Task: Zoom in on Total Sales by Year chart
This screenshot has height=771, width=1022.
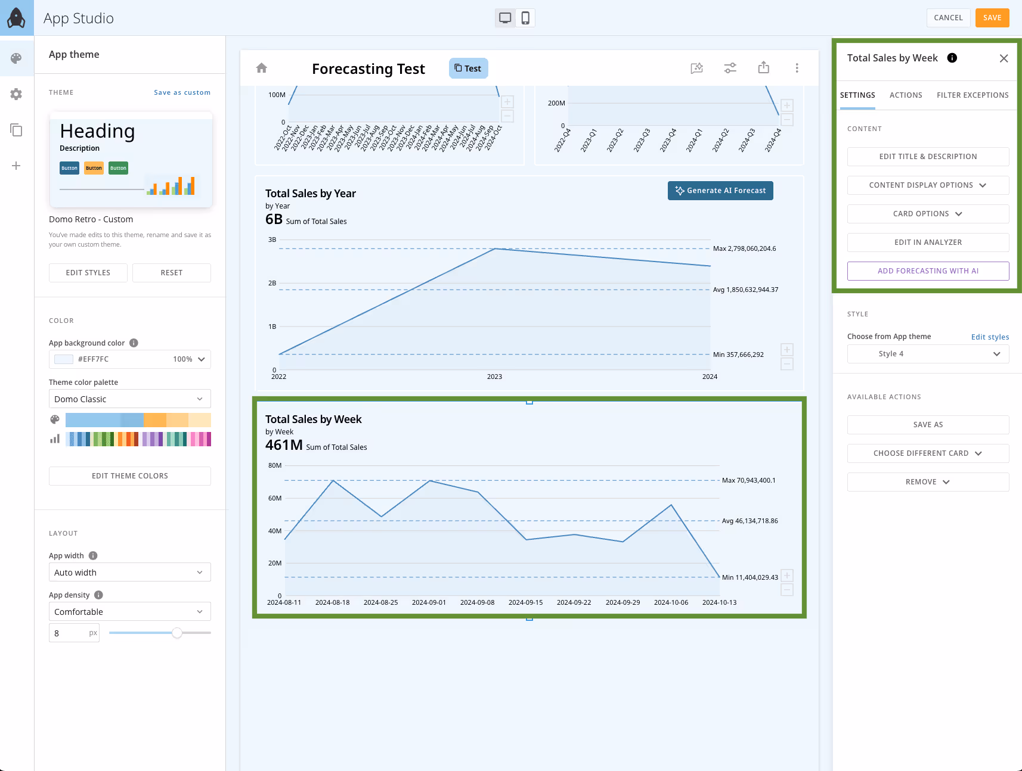Action: [x=787, y=350]
